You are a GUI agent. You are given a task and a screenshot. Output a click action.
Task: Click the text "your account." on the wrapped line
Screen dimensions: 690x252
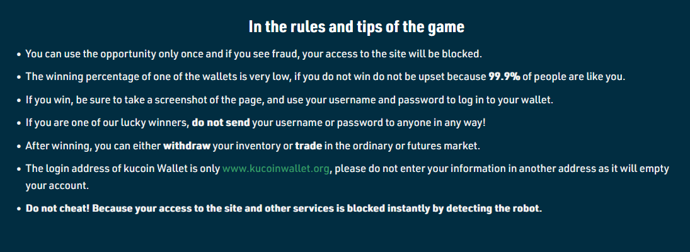point(57,186)
